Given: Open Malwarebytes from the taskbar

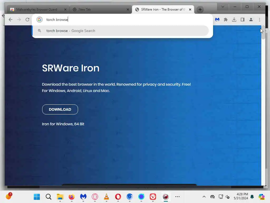Looking at the screenshot, I should click(83, 197).
